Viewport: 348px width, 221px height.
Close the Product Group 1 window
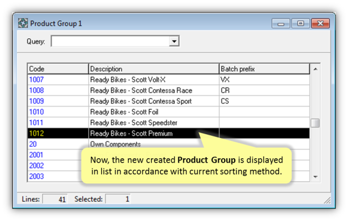pyautogui.click(x=321, y=23)
